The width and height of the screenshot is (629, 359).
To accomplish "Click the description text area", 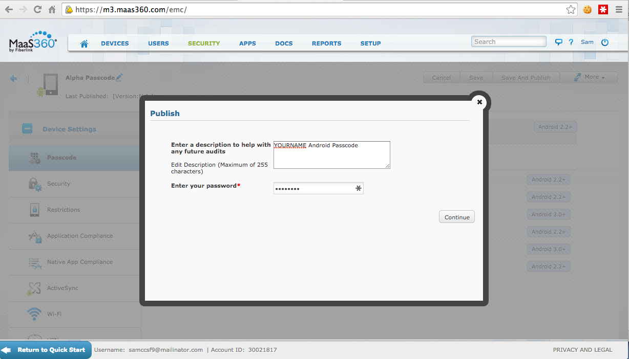I will tap(331, 154).
